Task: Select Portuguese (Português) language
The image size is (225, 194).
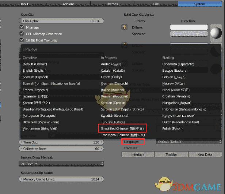Action: [x=39, y=116]
